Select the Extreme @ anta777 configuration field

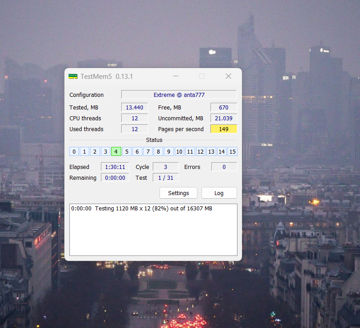[179, 95]
